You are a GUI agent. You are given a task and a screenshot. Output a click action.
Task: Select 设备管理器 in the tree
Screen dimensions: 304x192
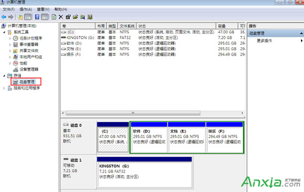point(29,69)
